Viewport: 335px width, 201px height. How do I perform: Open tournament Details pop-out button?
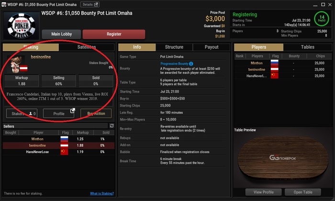pos(90,4)
